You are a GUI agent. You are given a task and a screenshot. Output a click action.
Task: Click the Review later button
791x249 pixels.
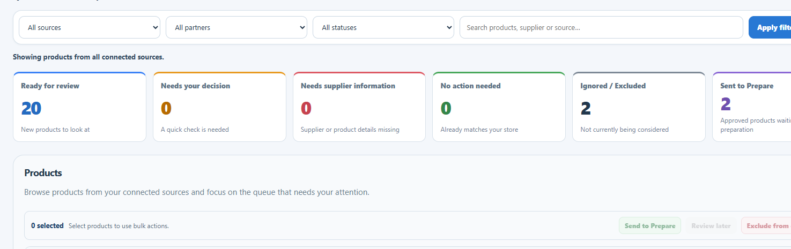(x=711, y=225)
